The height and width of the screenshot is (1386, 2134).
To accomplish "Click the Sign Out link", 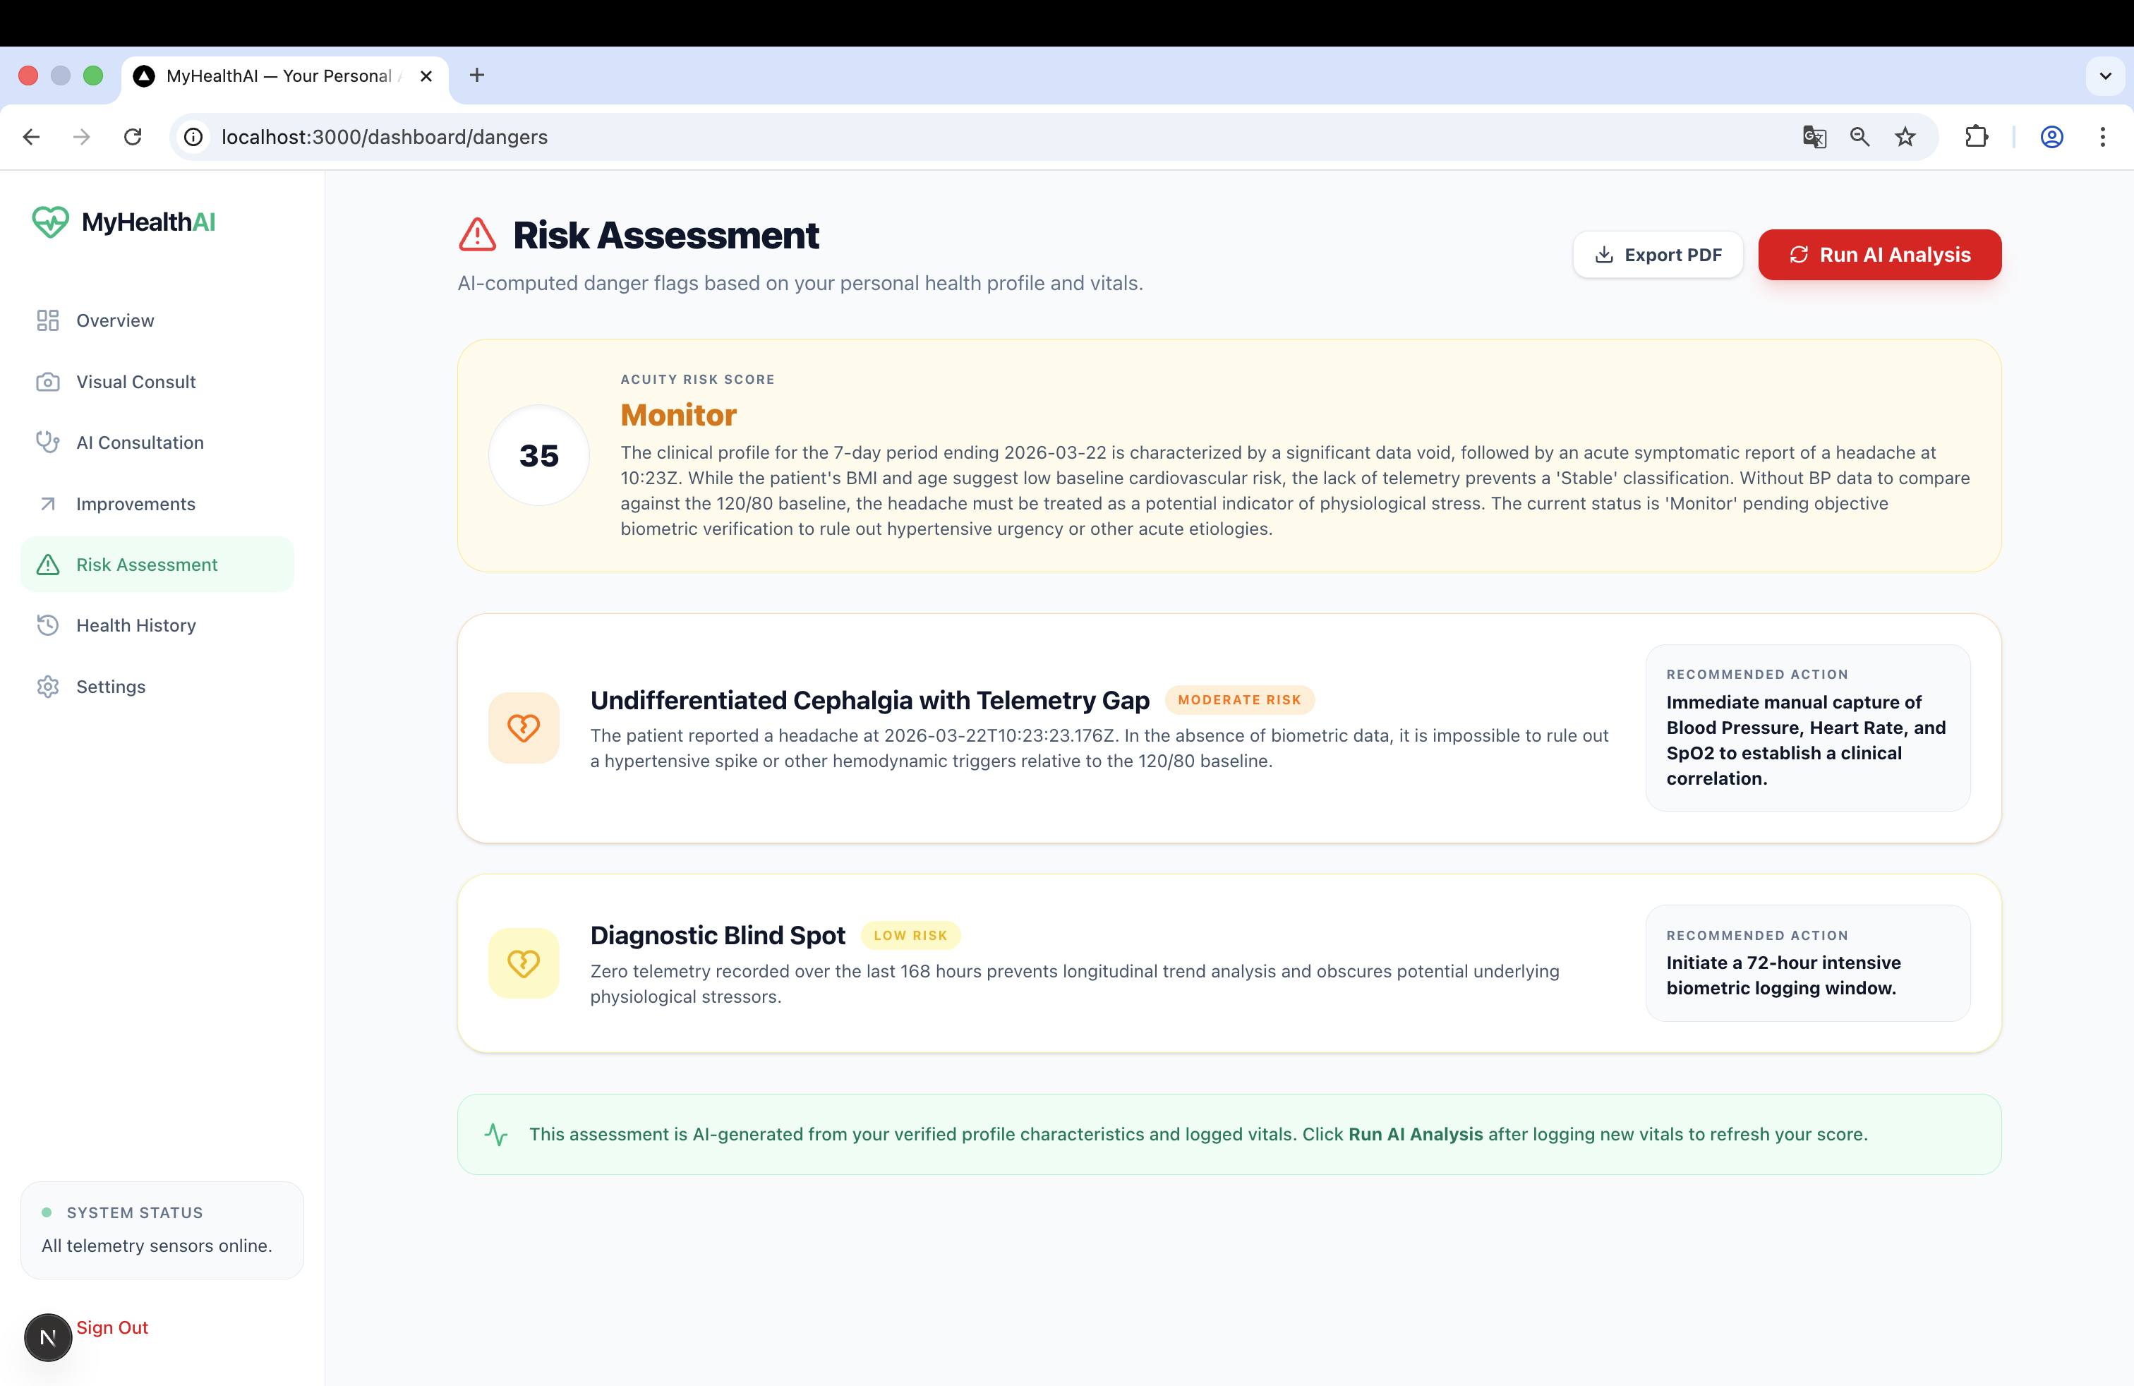I will (112, 1327).
